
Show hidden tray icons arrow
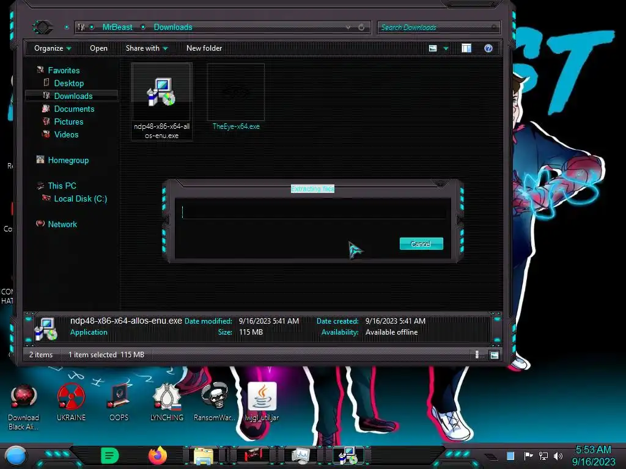(x=491, y=457)
